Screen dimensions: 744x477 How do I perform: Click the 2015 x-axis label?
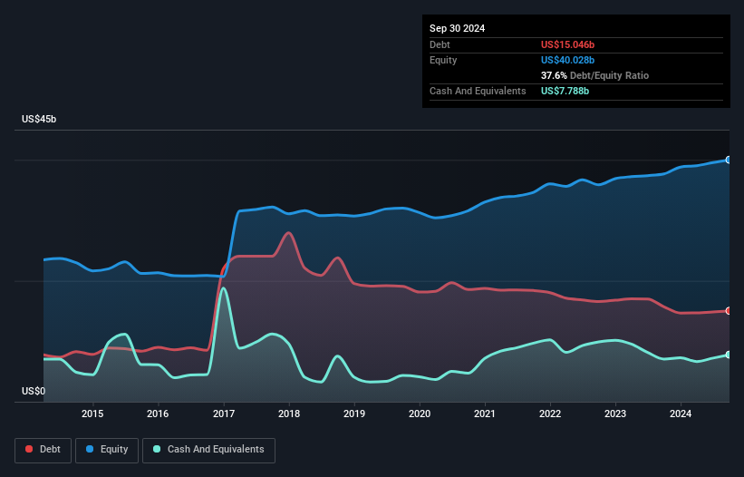[92, 414]
